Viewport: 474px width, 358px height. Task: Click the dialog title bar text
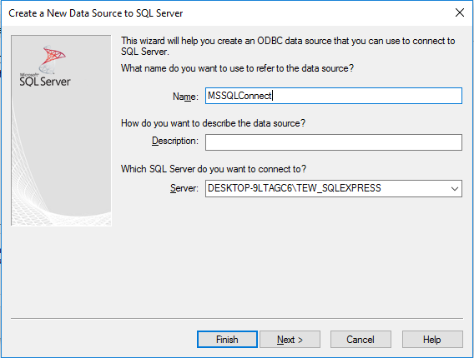pyautogui.click(x=95, y=13)
